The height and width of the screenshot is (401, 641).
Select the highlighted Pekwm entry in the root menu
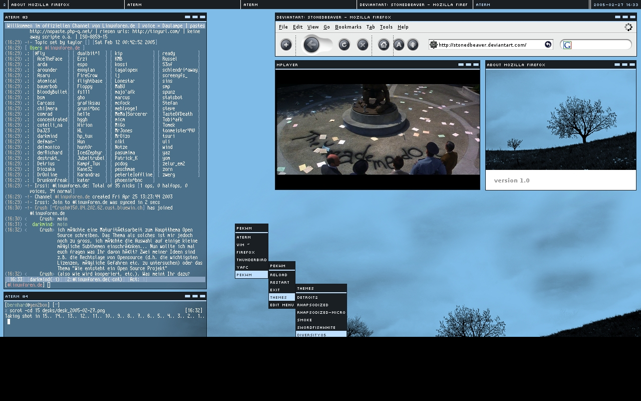[251, 275]
